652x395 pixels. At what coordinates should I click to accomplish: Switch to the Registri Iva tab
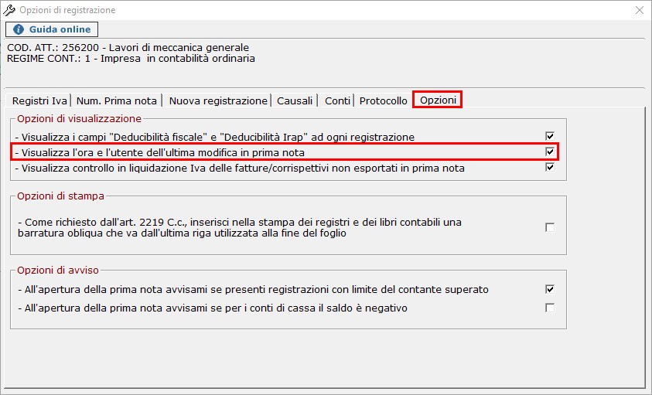coord(39,100)
